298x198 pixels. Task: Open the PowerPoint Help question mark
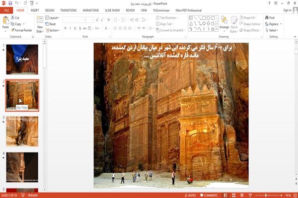[269, 3]
